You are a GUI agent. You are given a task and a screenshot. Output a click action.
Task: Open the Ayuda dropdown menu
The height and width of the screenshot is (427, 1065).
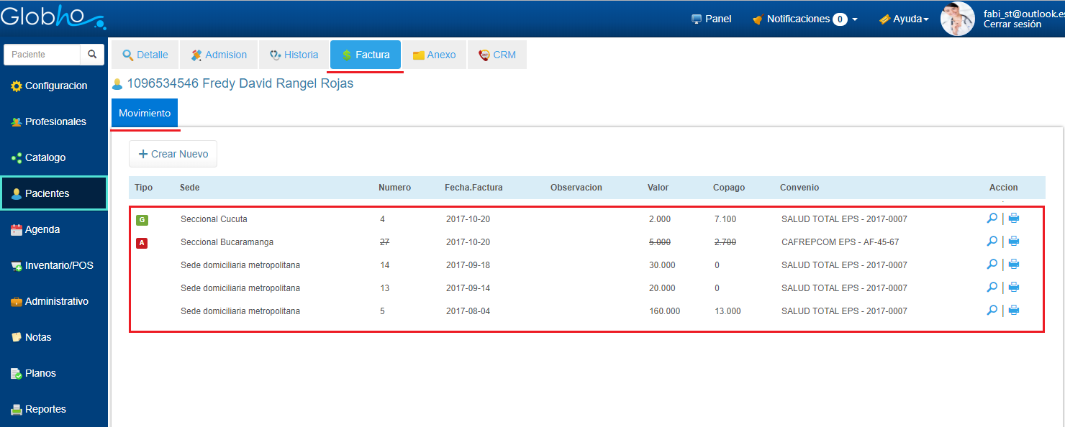click(x=905, y=19)
